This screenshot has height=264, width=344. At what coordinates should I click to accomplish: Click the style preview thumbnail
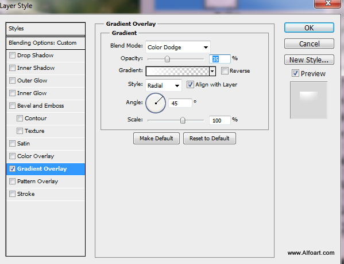click(x=308, y=100)
